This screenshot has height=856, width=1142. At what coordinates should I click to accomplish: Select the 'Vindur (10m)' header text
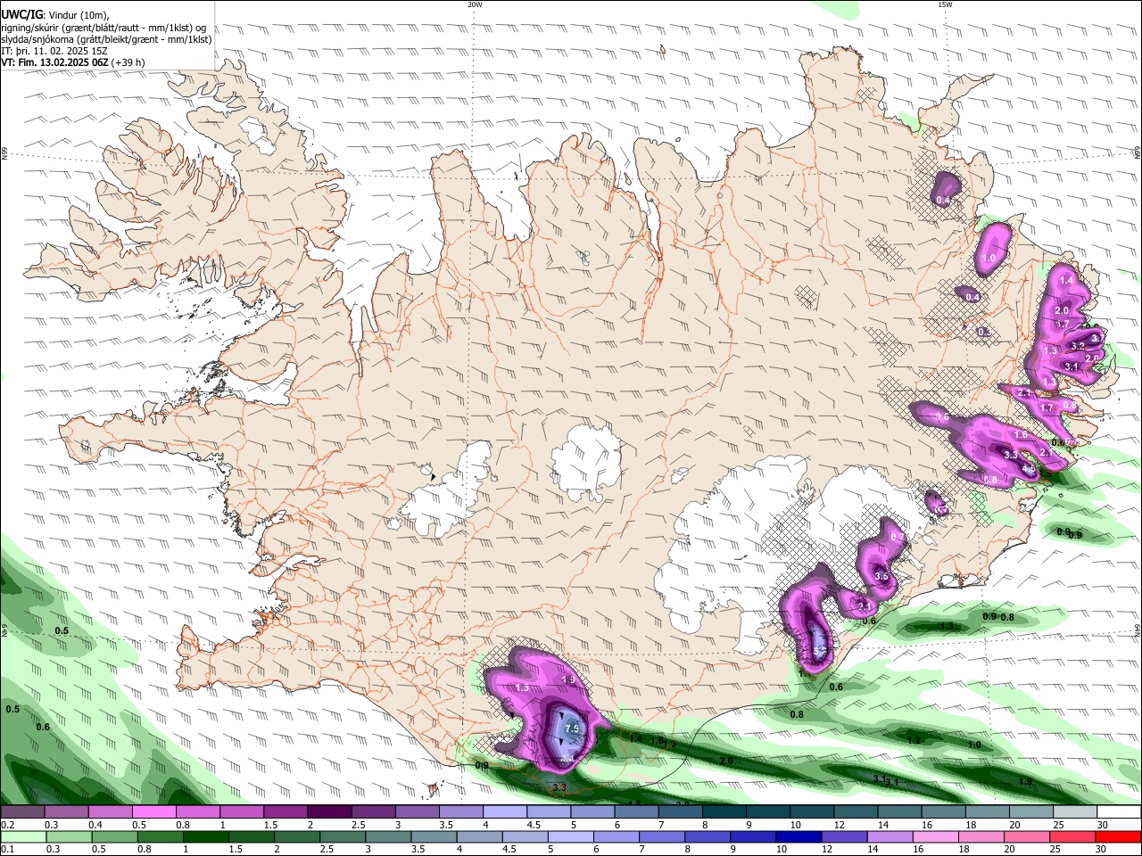(x=78, y=15)
